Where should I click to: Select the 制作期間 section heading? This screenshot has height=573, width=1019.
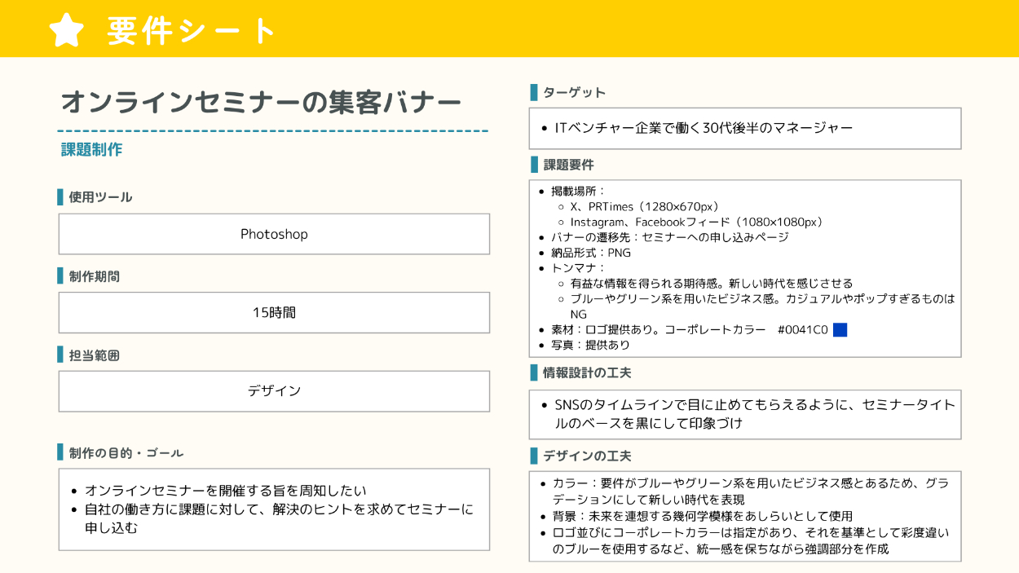(94, 276)
